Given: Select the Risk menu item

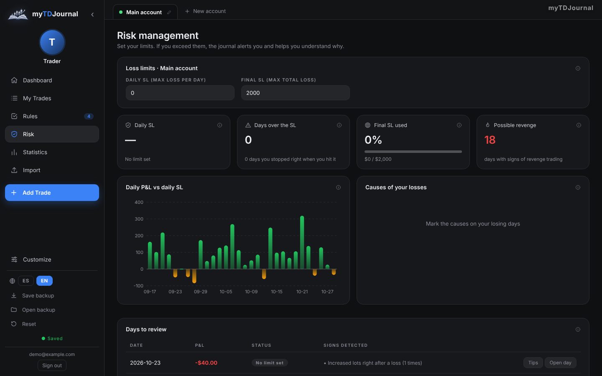Looking at the screenshot, I should pyautogui.click(x=52, y=134).
